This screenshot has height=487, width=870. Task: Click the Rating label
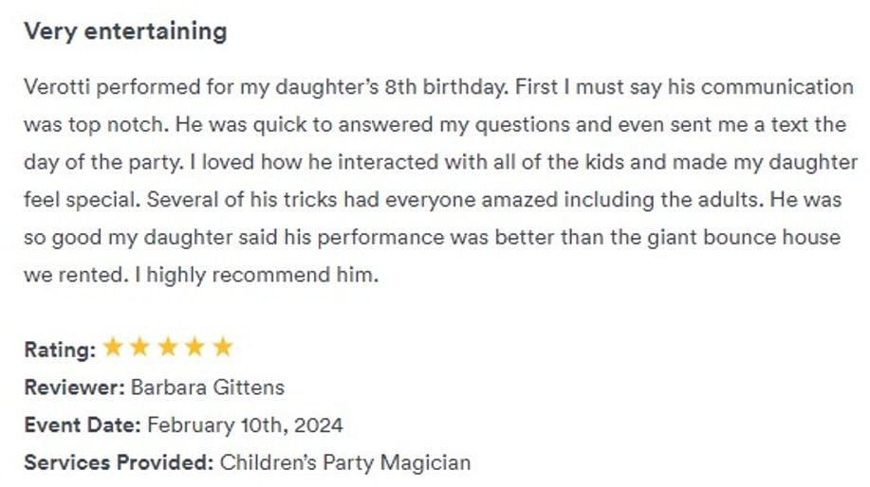pyautogui.click(x=60, y=350)
